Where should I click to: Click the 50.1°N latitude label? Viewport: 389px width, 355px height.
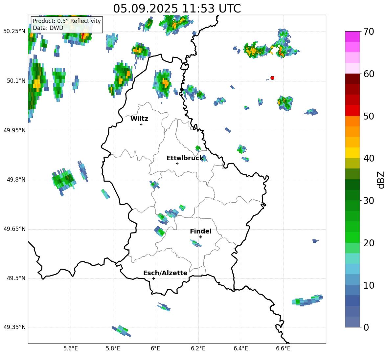[x=16, y=81]
